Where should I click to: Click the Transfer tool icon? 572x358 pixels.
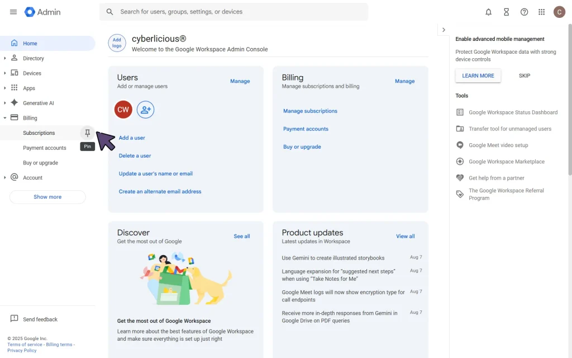click(x=460, y=129)
